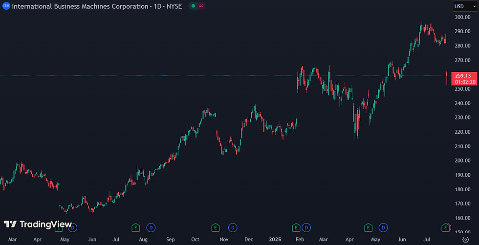This screenshot has height=245, width=479.
Task: Open the dividend marker near May 2024
Action: point(73,227)
